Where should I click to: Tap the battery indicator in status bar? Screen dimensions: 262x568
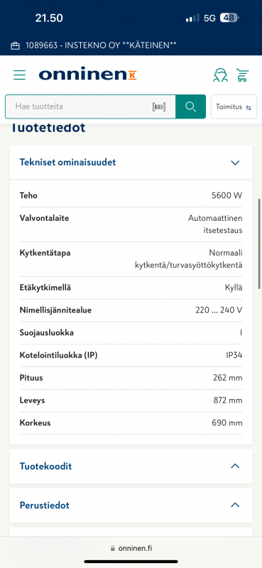(x=229, y=18)
